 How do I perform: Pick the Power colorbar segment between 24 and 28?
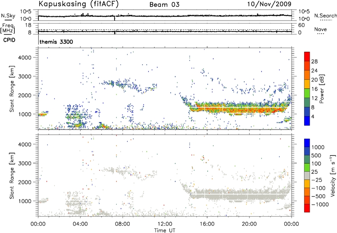(307, 66)
